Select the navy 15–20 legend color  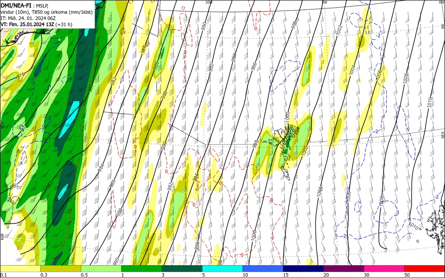(x=303, y=269)
